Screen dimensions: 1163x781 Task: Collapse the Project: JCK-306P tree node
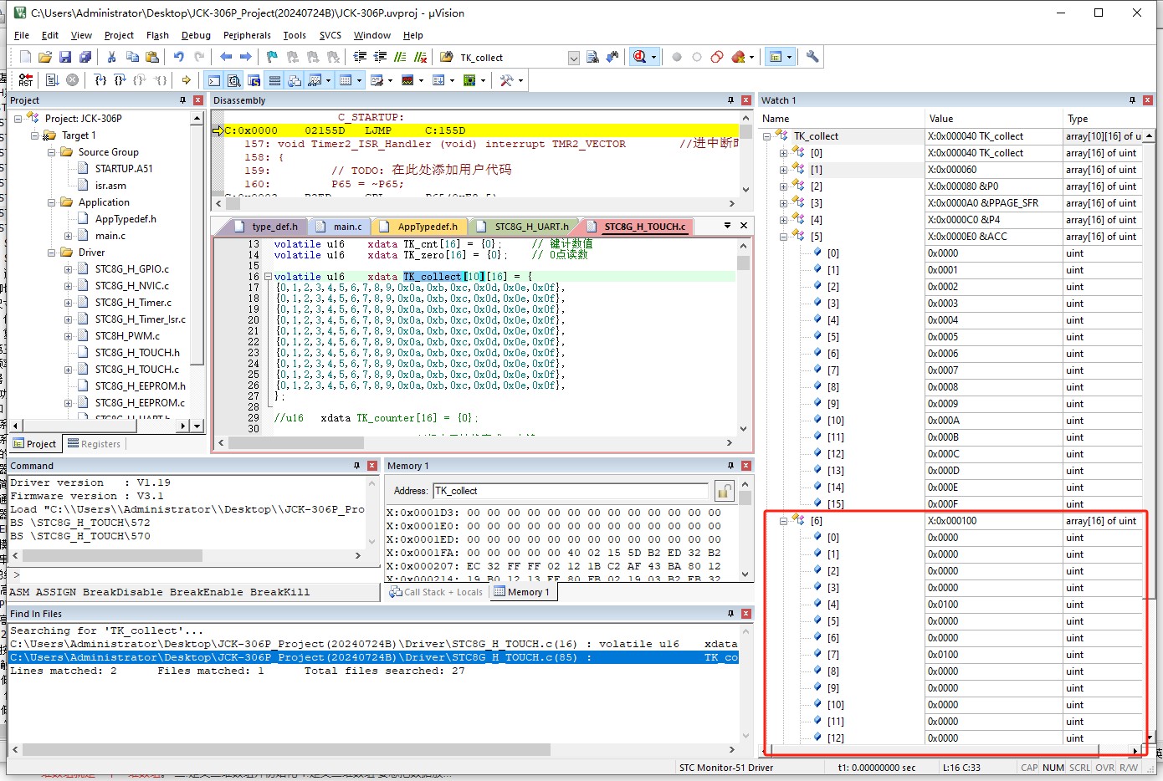18,119
